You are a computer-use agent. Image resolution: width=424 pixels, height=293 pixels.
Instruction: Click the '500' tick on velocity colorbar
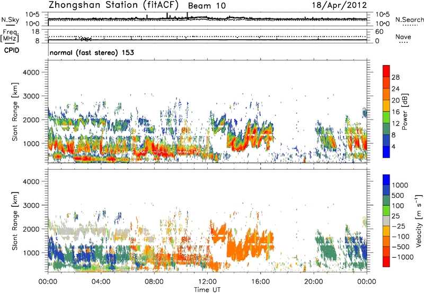[x=398, y=195]
